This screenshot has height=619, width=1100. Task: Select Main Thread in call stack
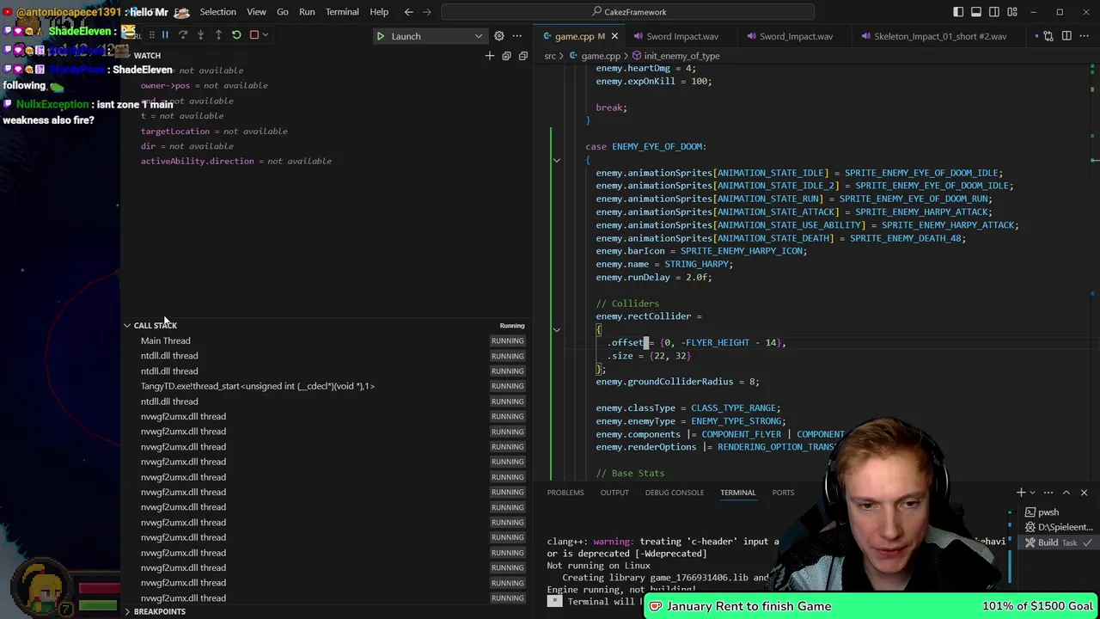(x=327, y=341)
